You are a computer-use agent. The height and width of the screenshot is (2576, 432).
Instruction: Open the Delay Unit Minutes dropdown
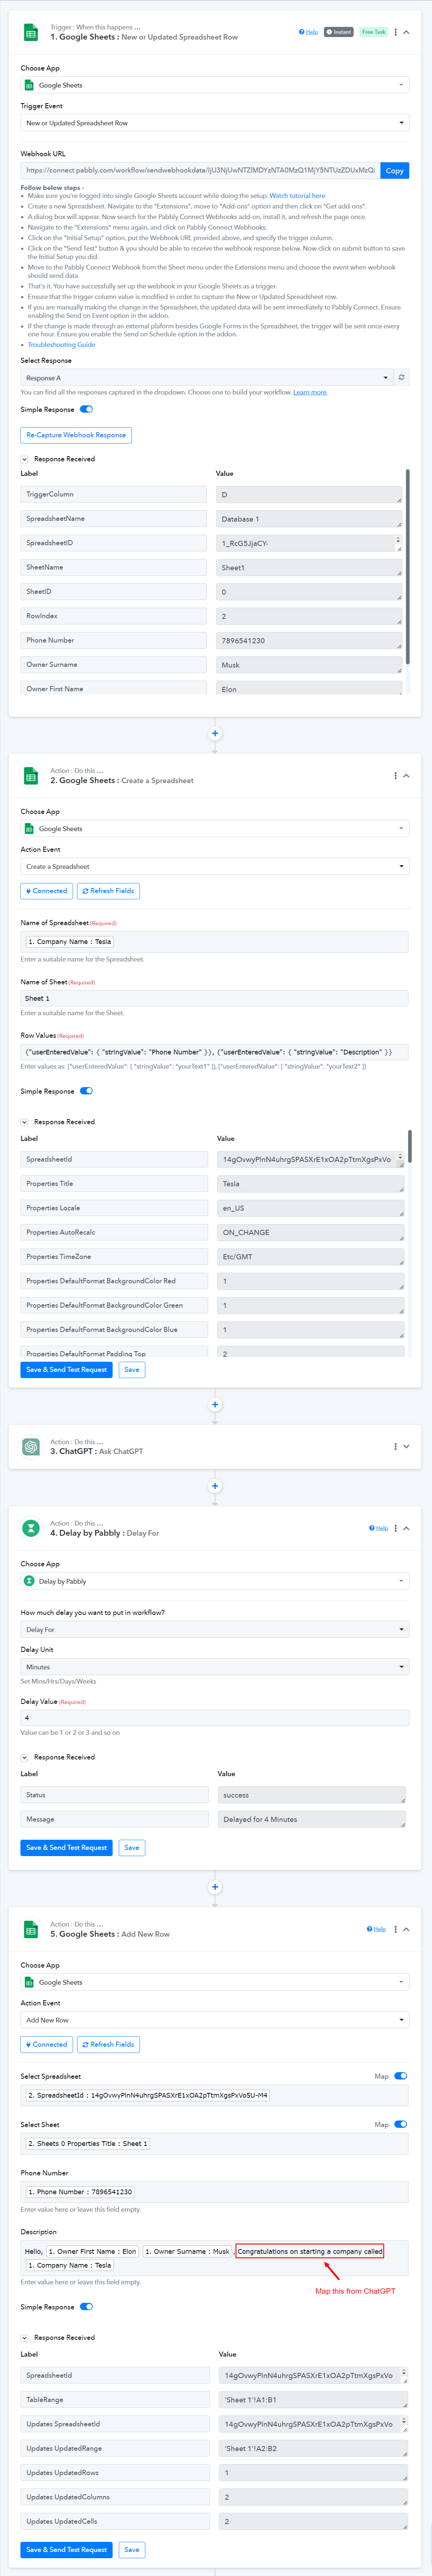pos(215,1667)
